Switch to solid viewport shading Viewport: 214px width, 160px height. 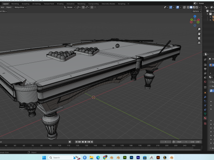[x=191, y=7]
